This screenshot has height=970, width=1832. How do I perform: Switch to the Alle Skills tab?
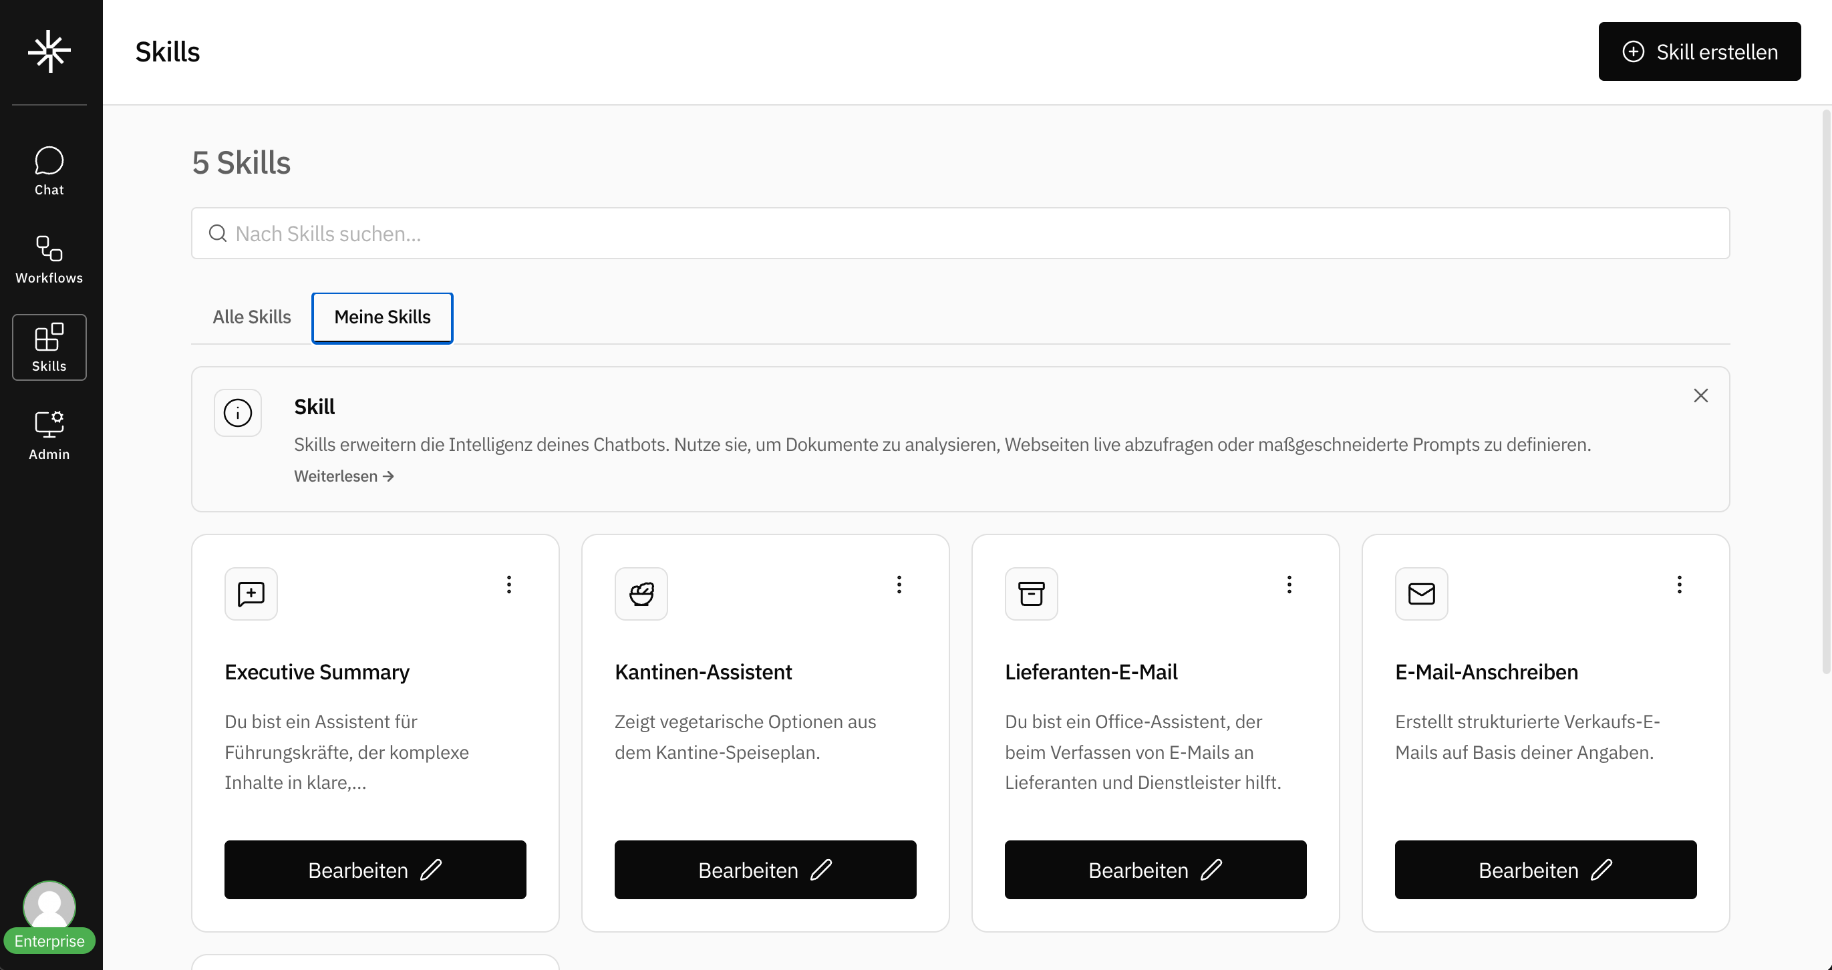(252, 317)
